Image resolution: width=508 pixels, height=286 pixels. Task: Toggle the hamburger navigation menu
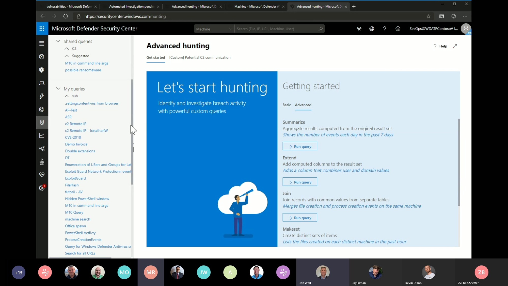point(42,43)
